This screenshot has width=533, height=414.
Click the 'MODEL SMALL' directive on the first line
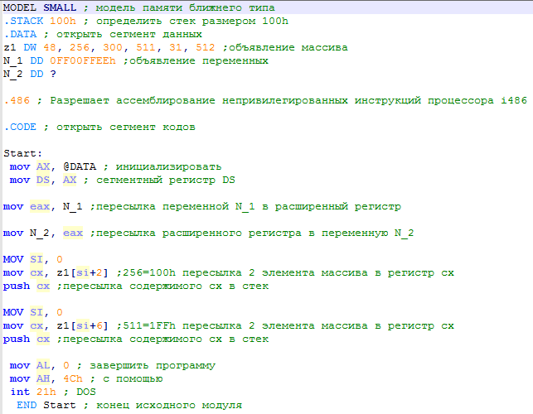(40, 7)
